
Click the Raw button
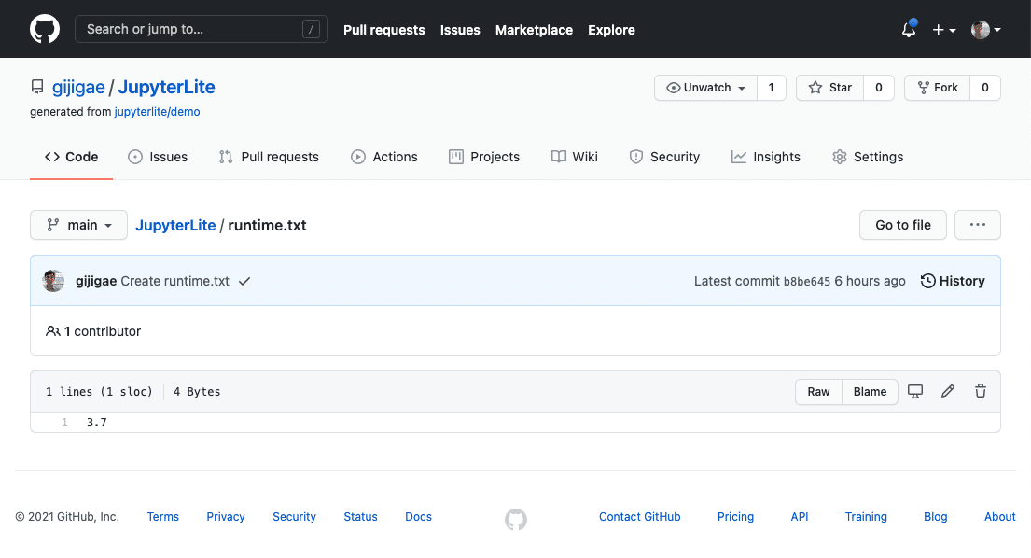(818, 392)
